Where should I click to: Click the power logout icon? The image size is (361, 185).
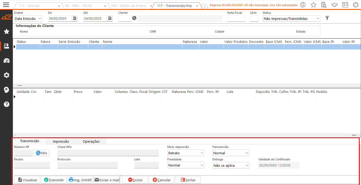(355, 5)
